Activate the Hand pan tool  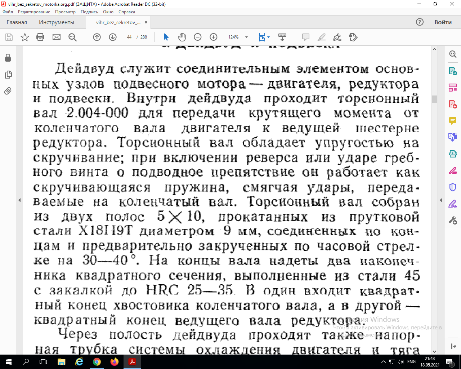coord(182,37)
